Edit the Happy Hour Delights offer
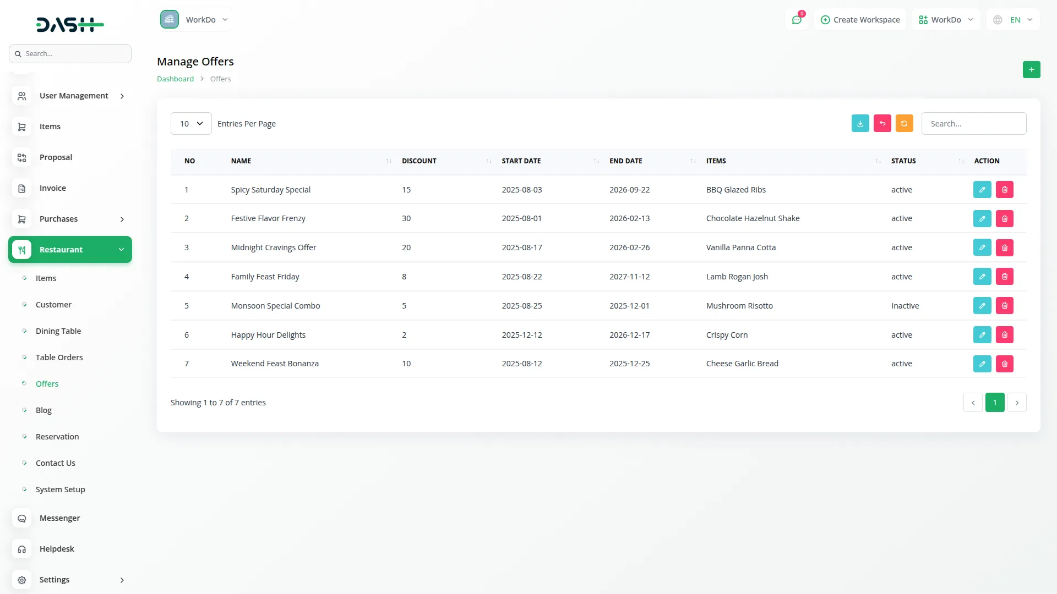 (982, 335)
